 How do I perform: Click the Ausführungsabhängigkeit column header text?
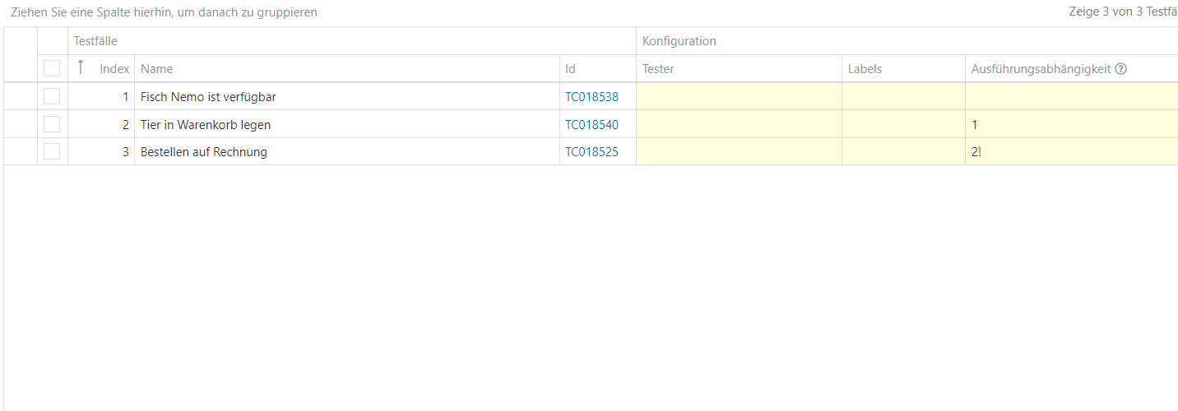coord(1041,69)
